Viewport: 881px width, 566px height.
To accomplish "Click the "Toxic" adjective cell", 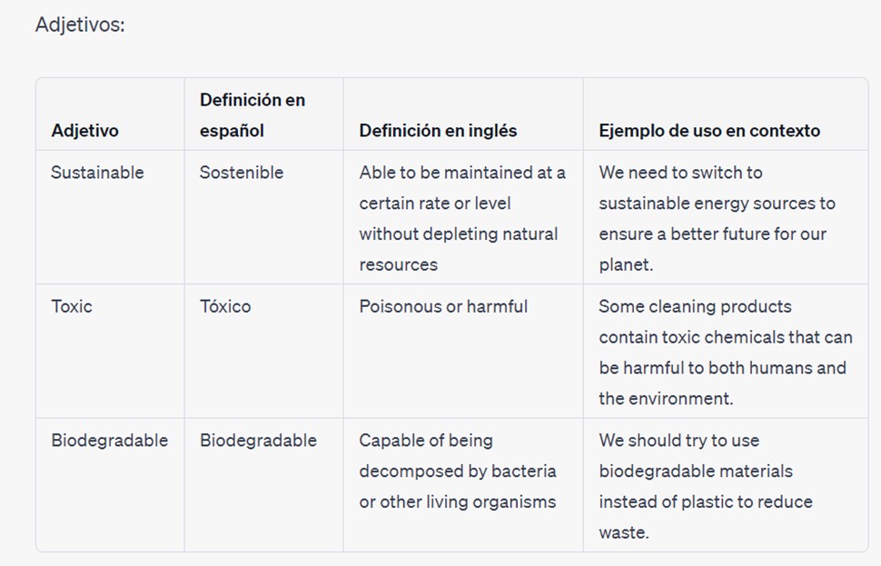I will click(72, 306).
